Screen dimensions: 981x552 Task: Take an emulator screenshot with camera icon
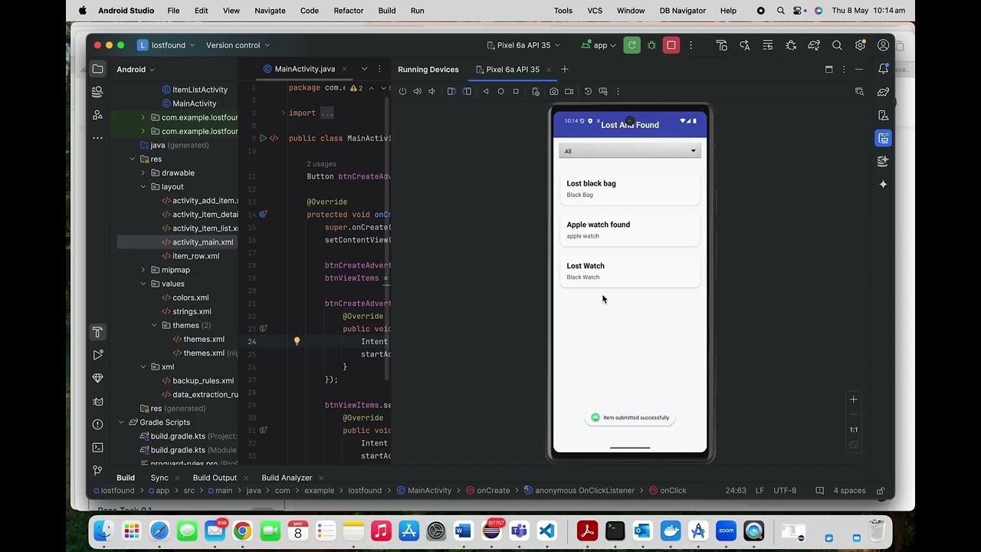(554, 91)
